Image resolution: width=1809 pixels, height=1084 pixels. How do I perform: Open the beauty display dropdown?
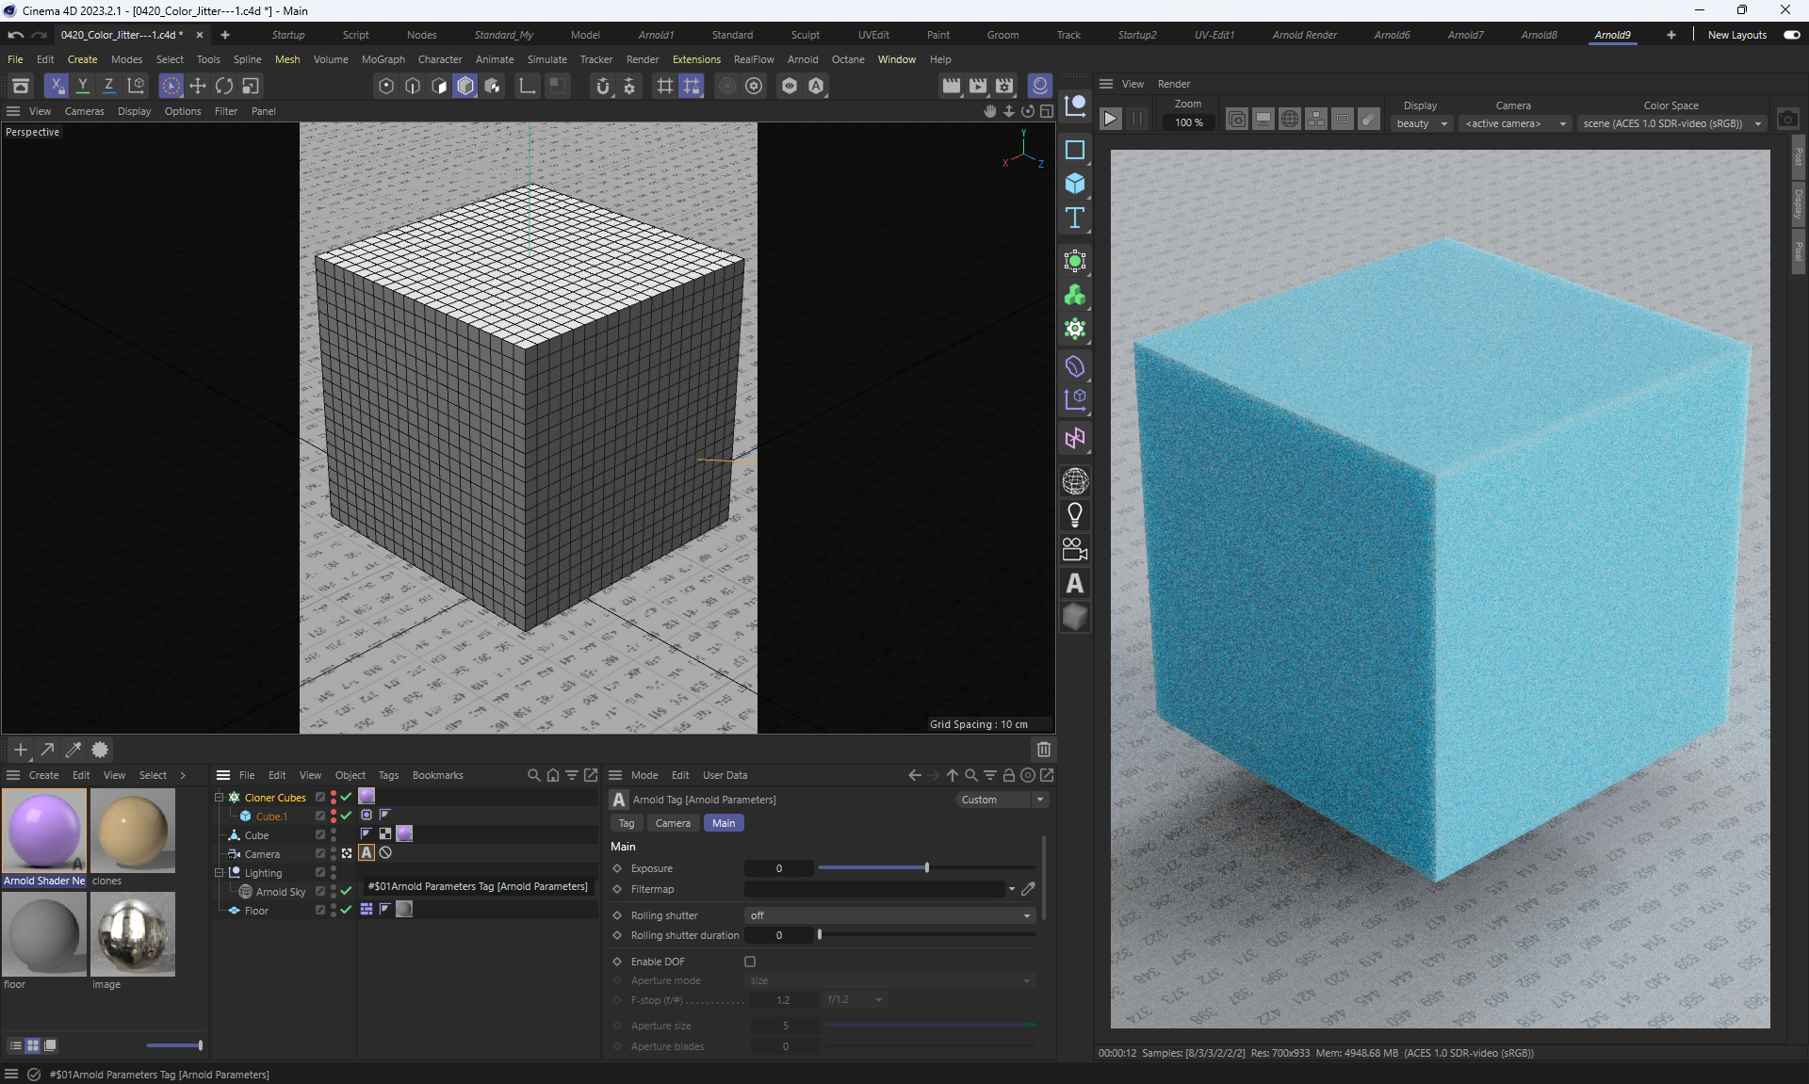(1421, 123)
